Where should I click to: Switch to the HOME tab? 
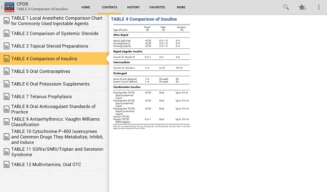(x=86, y=7)
